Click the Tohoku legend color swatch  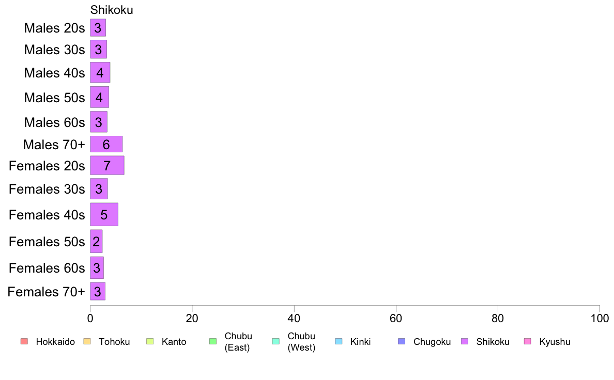tap(87, 341)
